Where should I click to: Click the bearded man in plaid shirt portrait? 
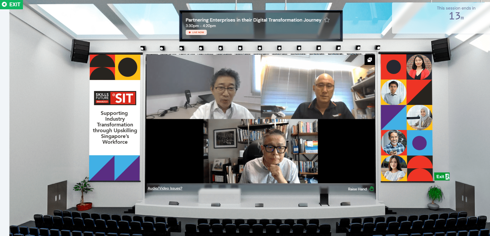tap(394, 143)
